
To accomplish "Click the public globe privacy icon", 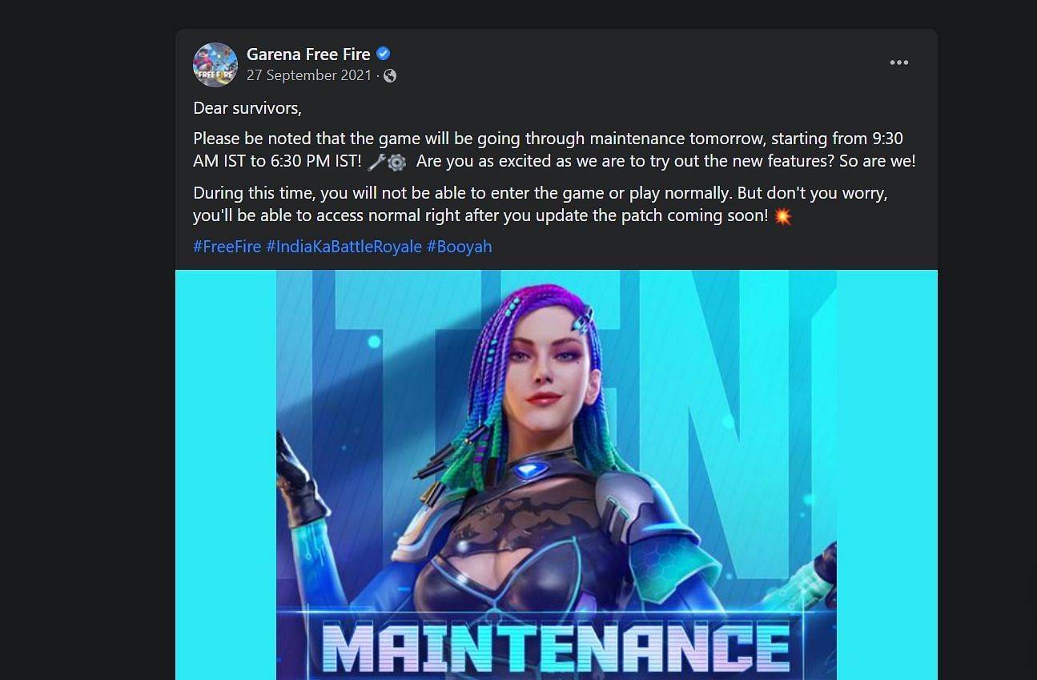I will click(x=390, y=75).
